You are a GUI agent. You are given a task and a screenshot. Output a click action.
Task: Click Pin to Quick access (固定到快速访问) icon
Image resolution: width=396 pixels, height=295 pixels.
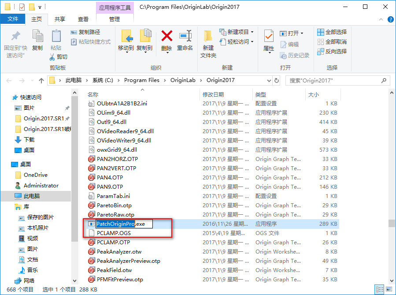click(x=16, y=36)
